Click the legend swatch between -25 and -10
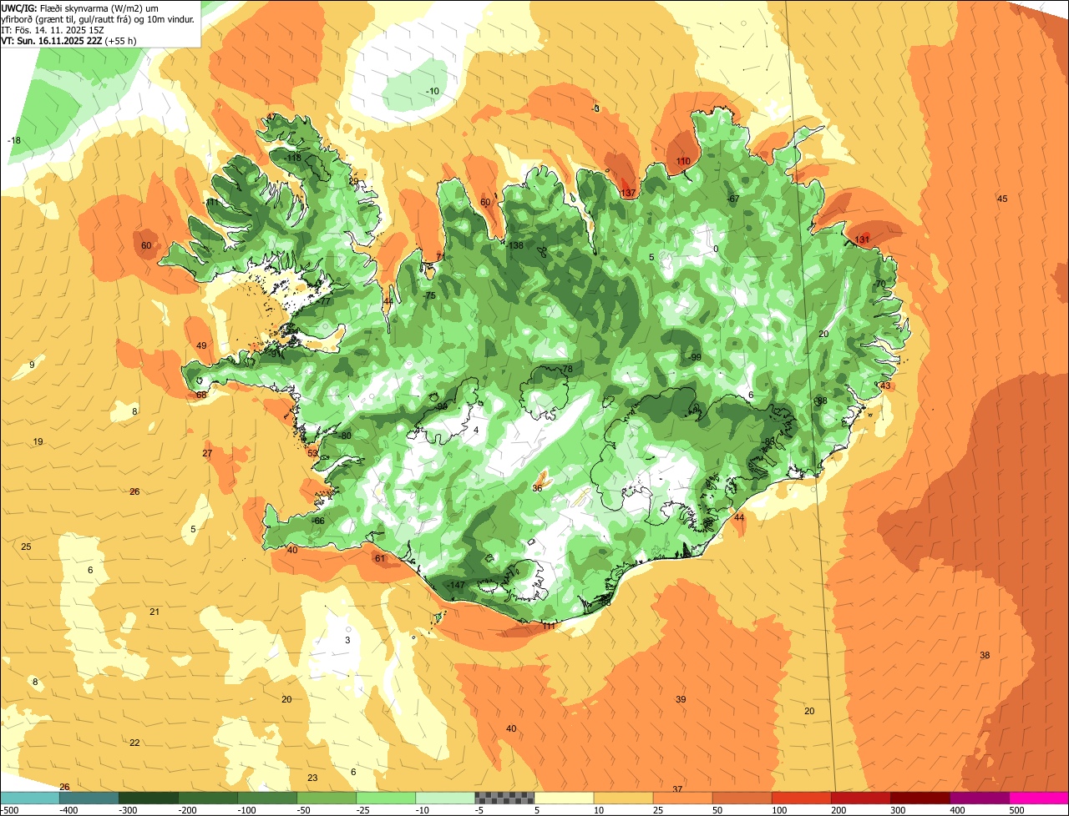This screenshot has height=816, width=1069. (386, 798)
